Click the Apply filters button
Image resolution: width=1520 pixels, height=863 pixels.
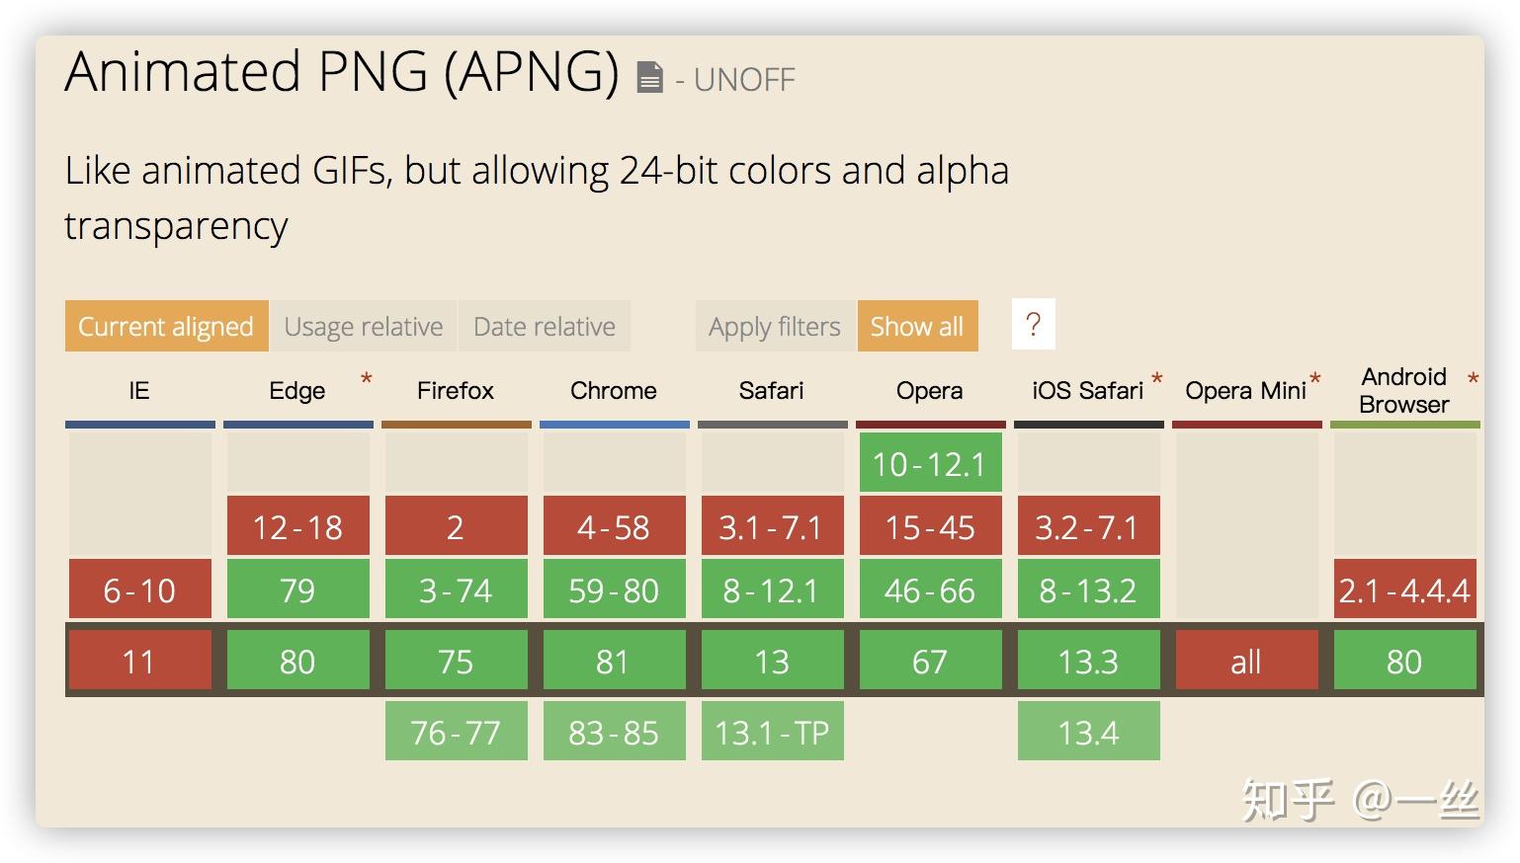[x=774, y=326]
